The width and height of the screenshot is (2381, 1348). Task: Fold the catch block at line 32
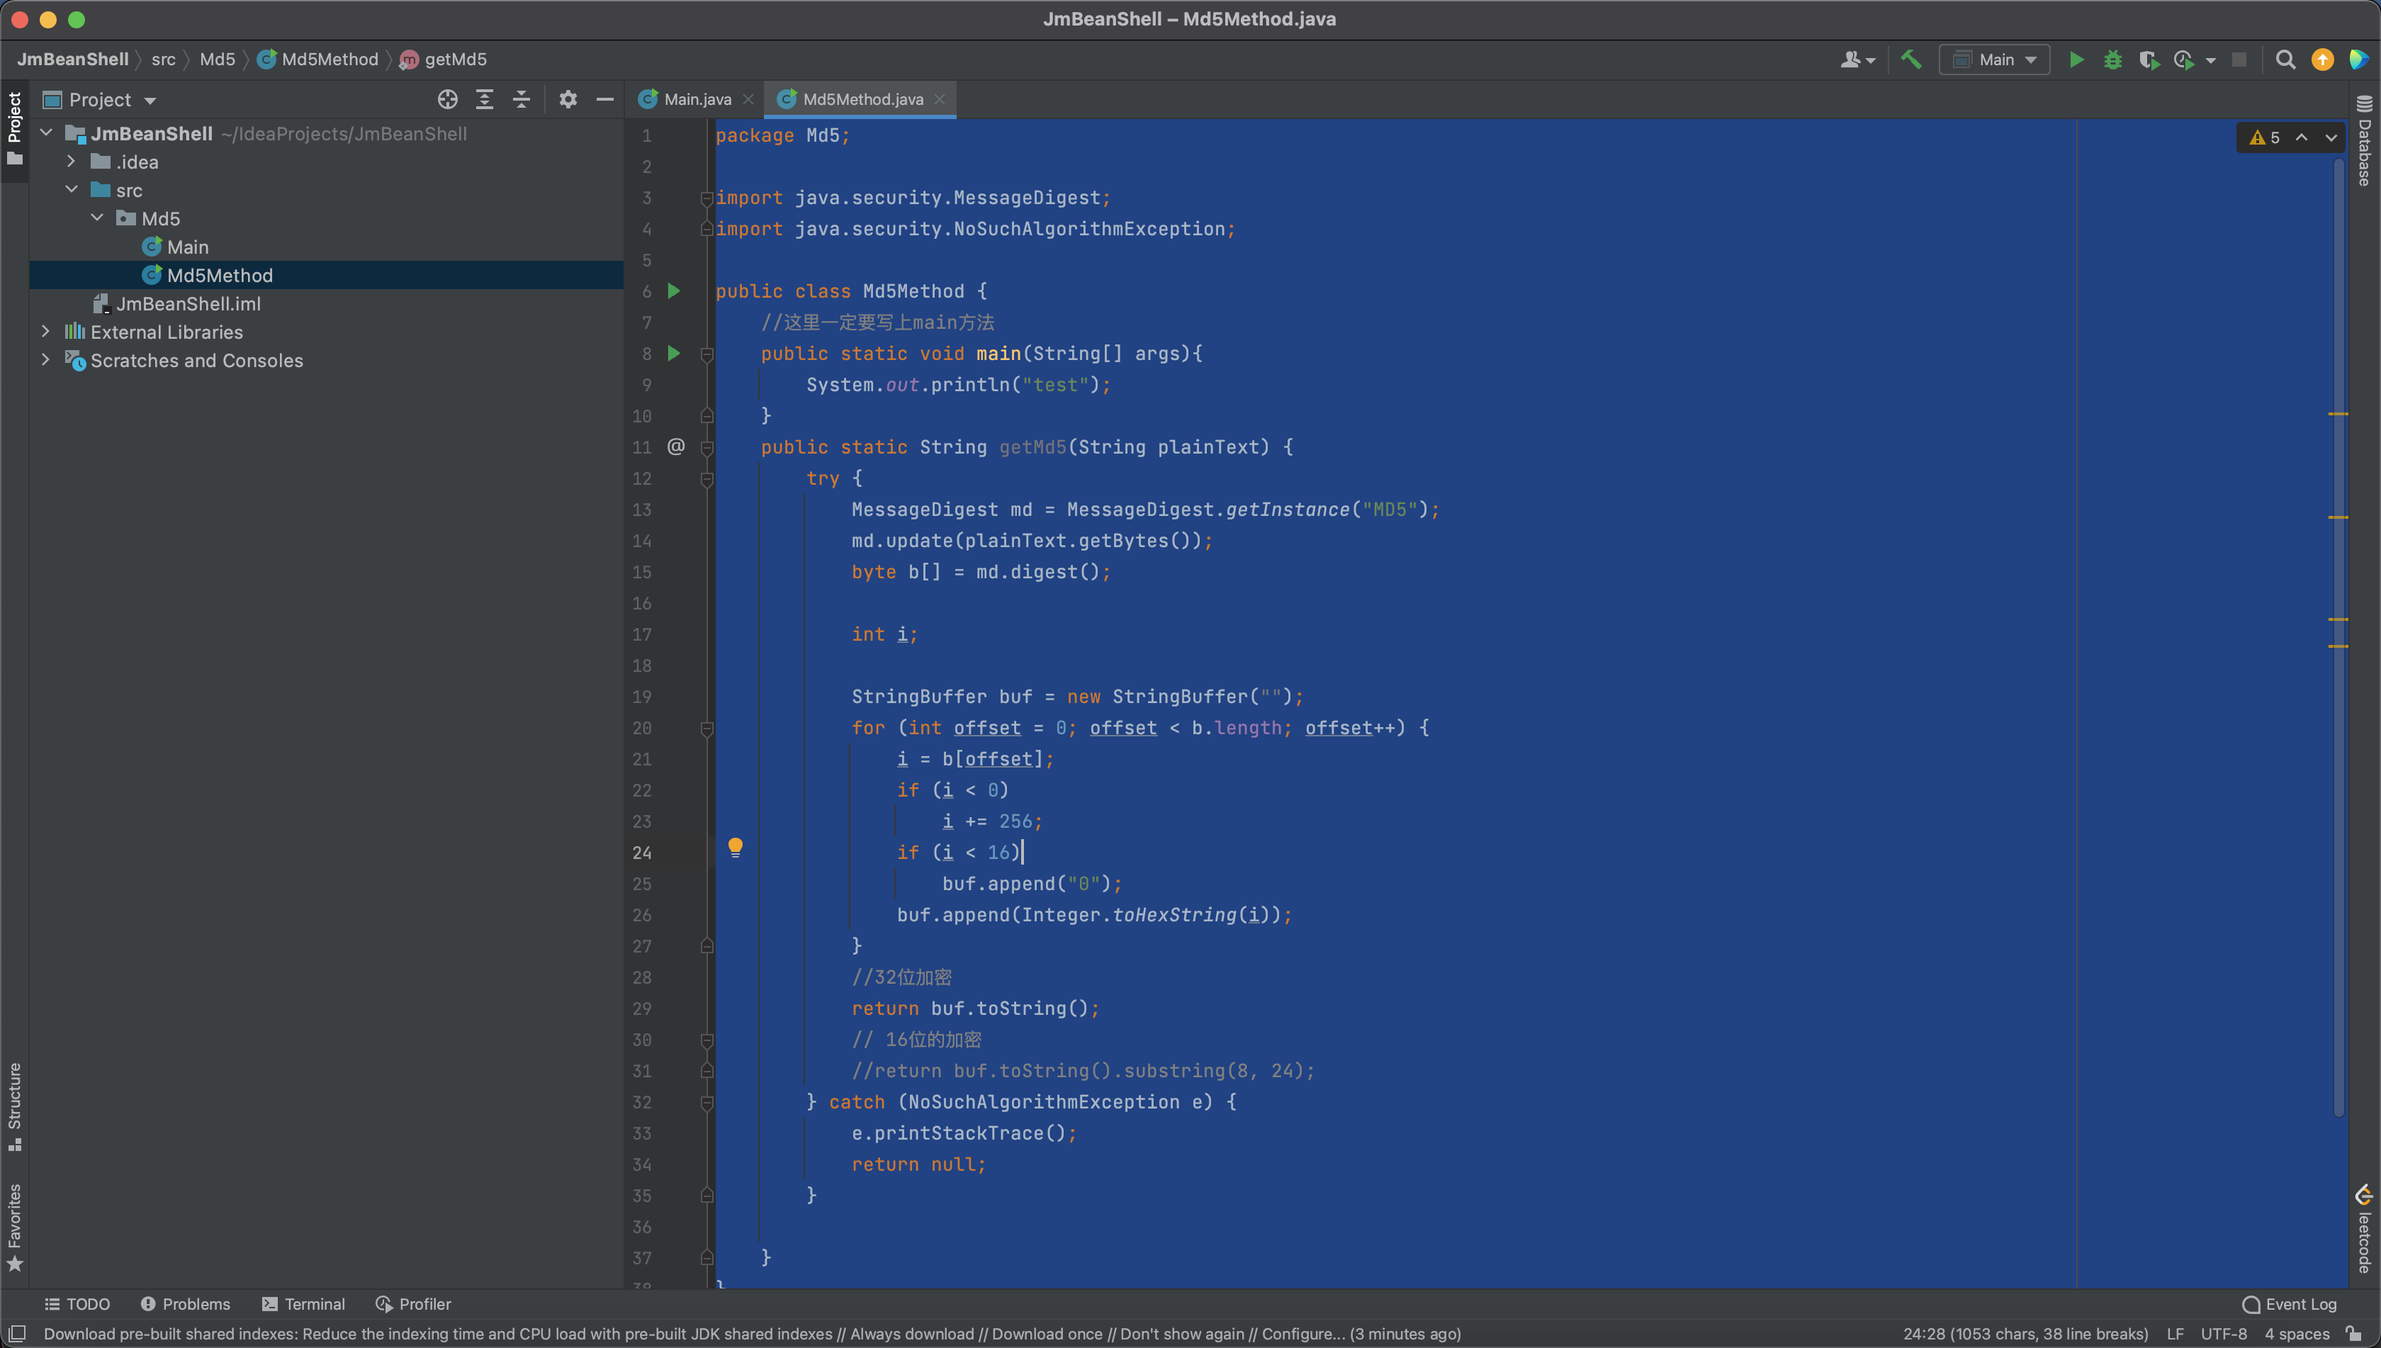tap(707, 1103)
